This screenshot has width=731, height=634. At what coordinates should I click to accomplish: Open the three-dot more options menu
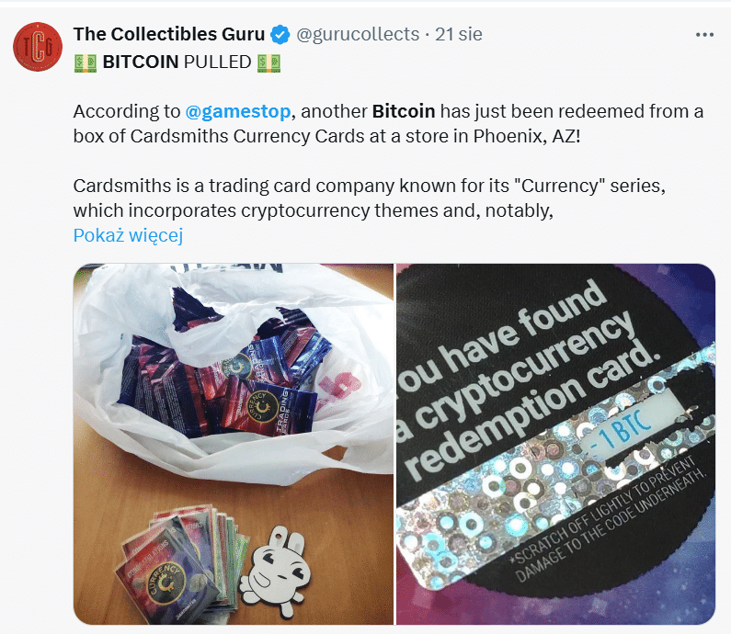click(704, 35)
